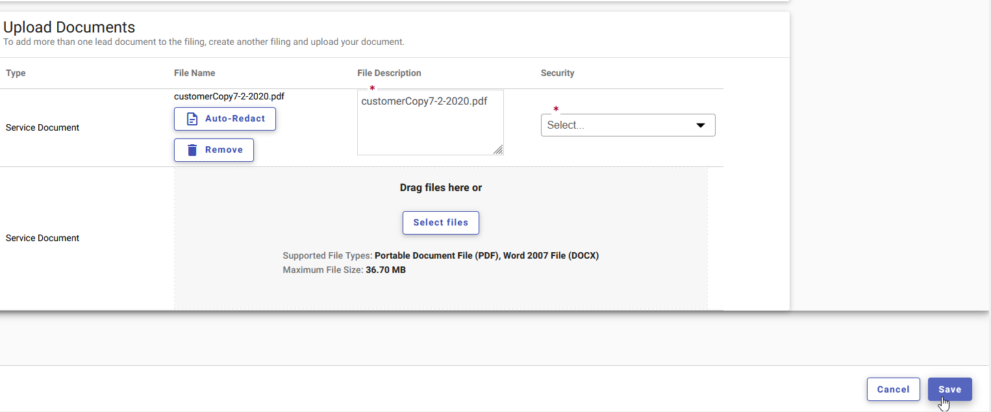Viewport: 991px width, 412px height.
Task: Open the Security dropdown arrow
Action: tap(701, 125)
